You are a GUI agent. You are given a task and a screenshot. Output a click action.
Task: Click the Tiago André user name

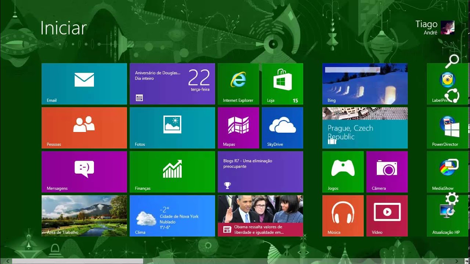click(426, 27)
